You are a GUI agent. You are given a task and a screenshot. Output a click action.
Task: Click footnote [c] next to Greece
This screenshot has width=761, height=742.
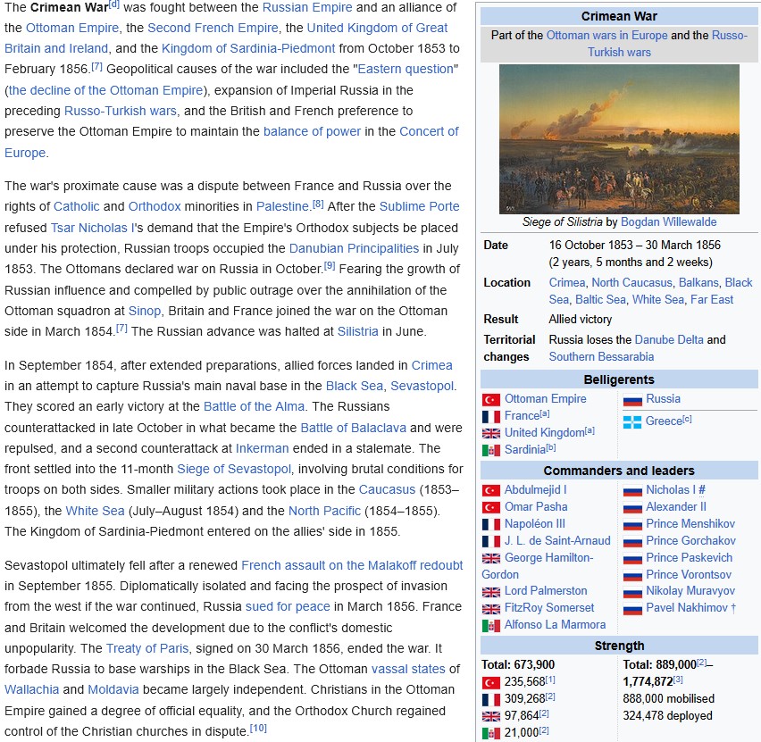pos(687,419)
